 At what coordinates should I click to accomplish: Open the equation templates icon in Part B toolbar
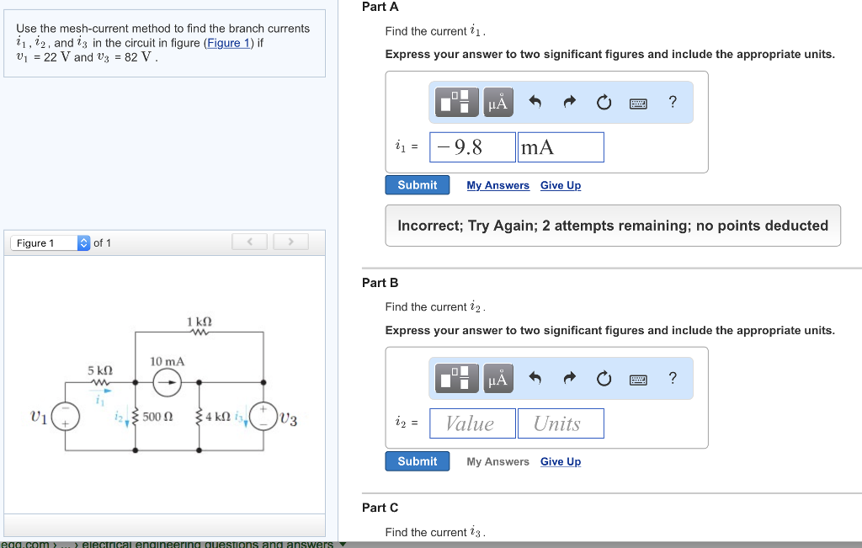point(455,378)
